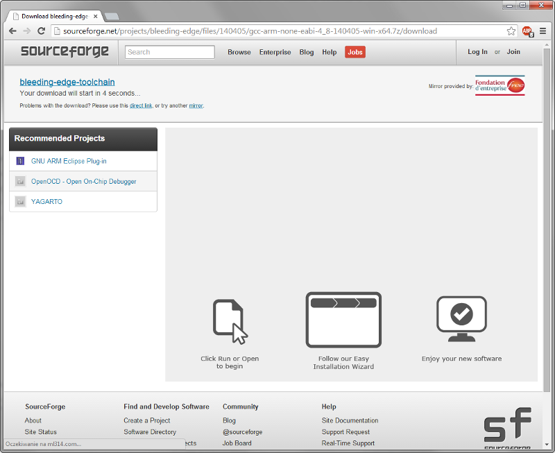This screenshot has width=555, height=453.
Task: Bookmark page with the star icon
Action: [511, 31]
